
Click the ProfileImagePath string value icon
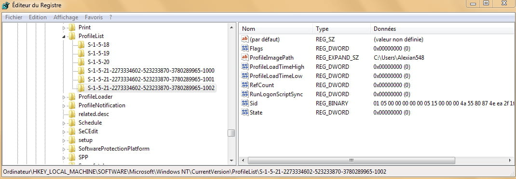point(245,57)
